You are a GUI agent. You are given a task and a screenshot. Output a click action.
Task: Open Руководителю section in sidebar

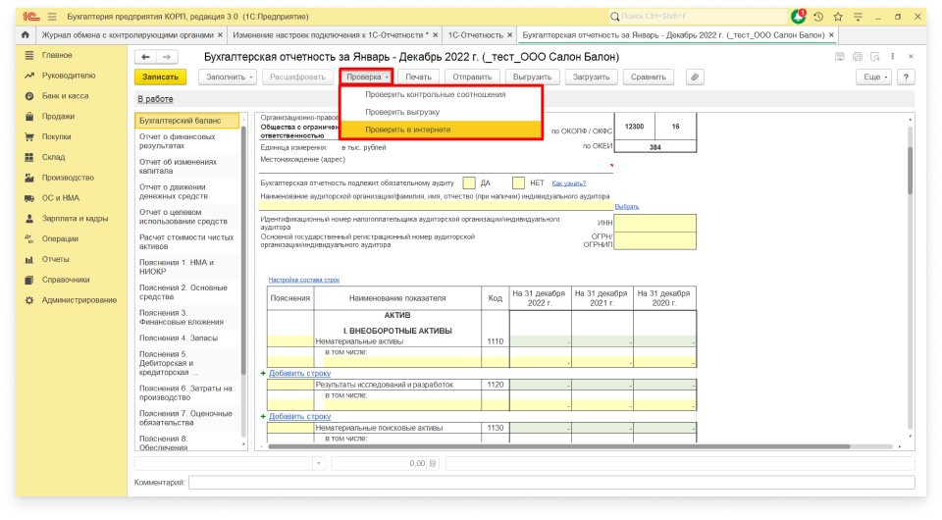click(69, 76)
